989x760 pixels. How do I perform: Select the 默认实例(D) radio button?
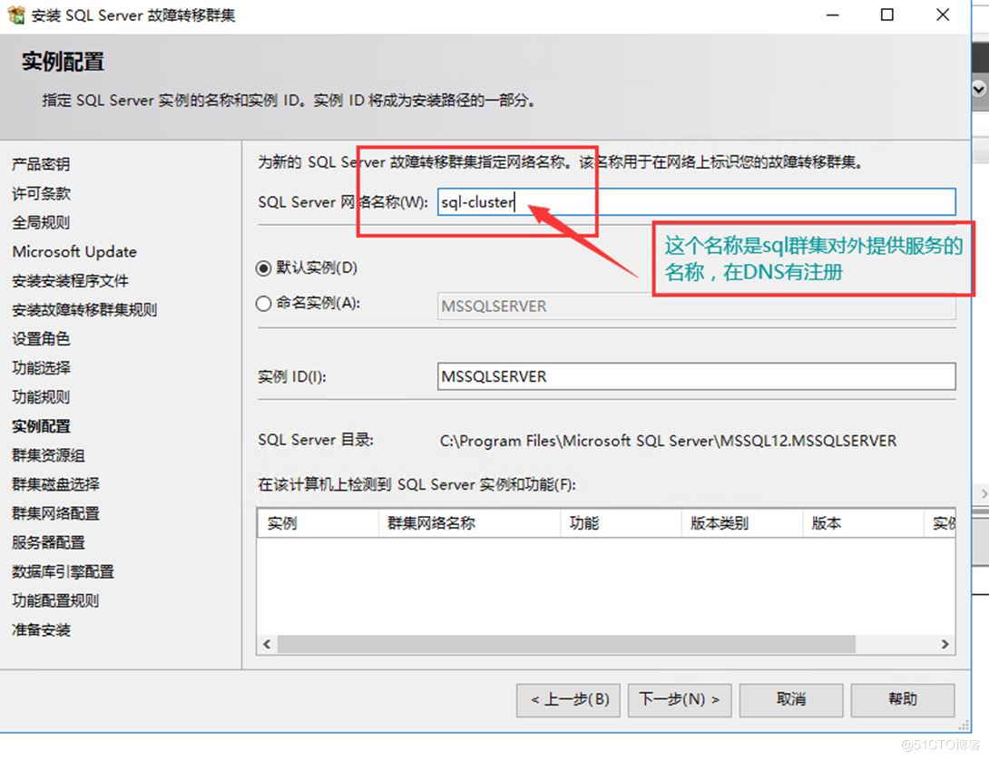pyautogui.click(x=262, y=268)
